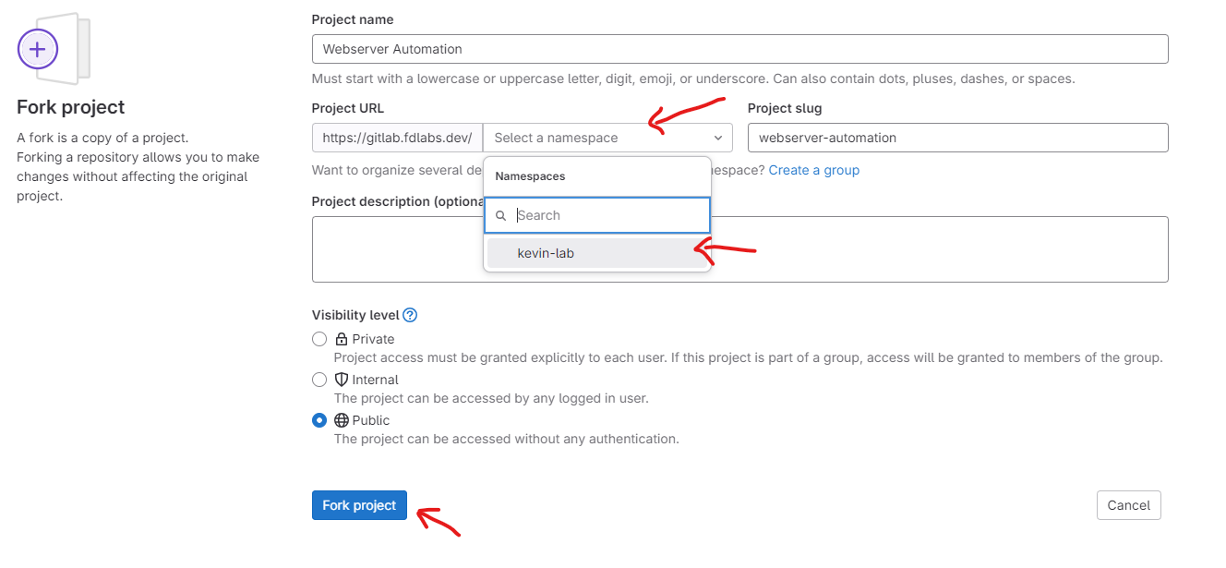Focus the namespace Search field
The height and width of the screenshot is (568, 1226).
[x=597, y=215]
